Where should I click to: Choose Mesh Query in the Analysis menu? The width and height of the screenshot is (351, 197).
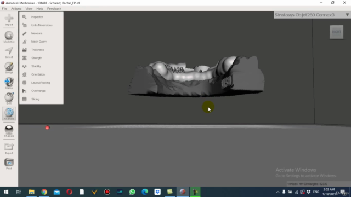coord(39,42)
